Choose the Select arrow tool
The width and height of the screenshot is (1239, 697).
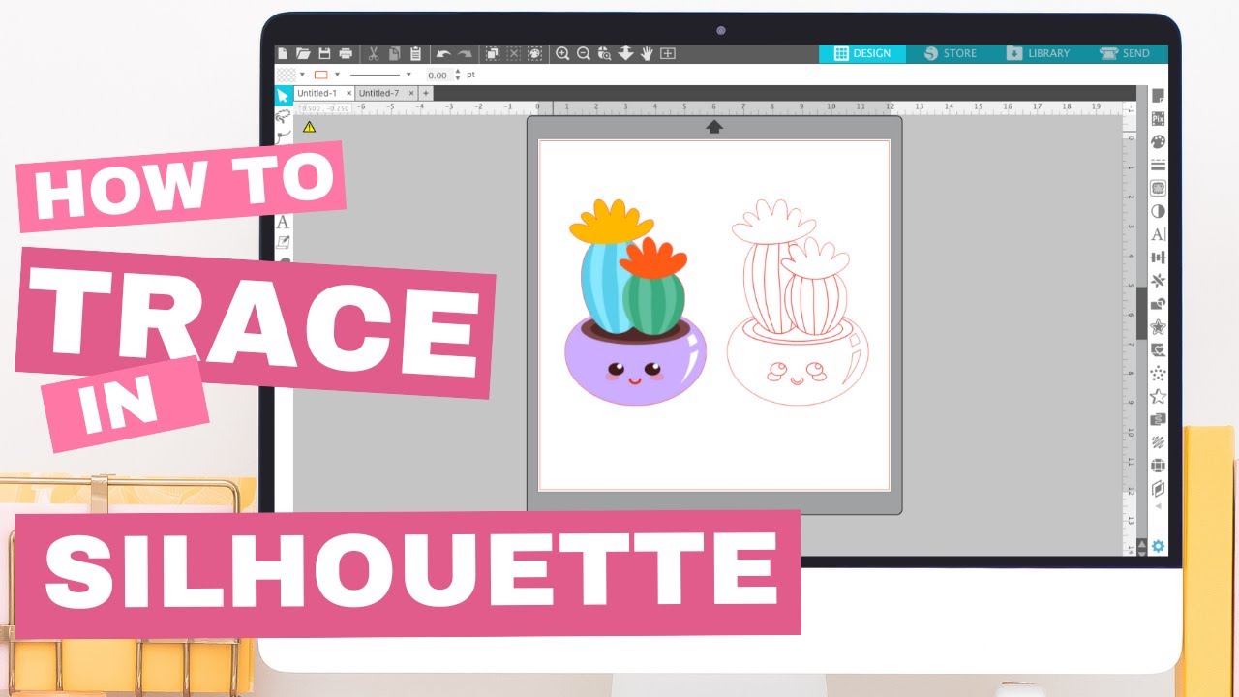point(283,95)
